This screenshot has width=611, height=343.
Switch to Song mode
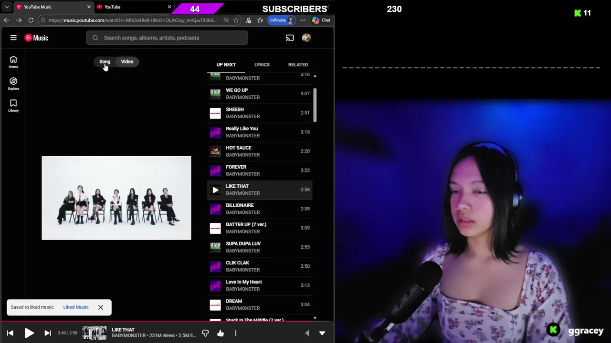point(105,61)
